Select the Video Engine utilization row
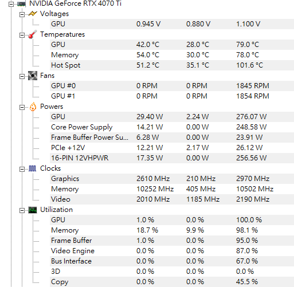The height and width of the screenshot is (287, 294). (172, 251)
